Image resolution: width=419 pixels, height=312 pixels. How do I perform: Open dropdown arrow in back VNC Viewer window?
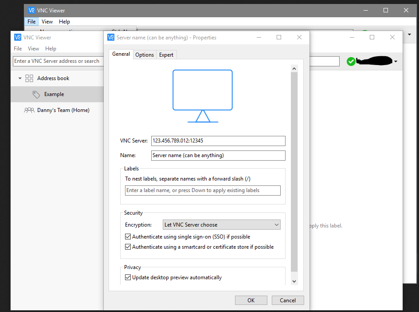click(409, 35)
